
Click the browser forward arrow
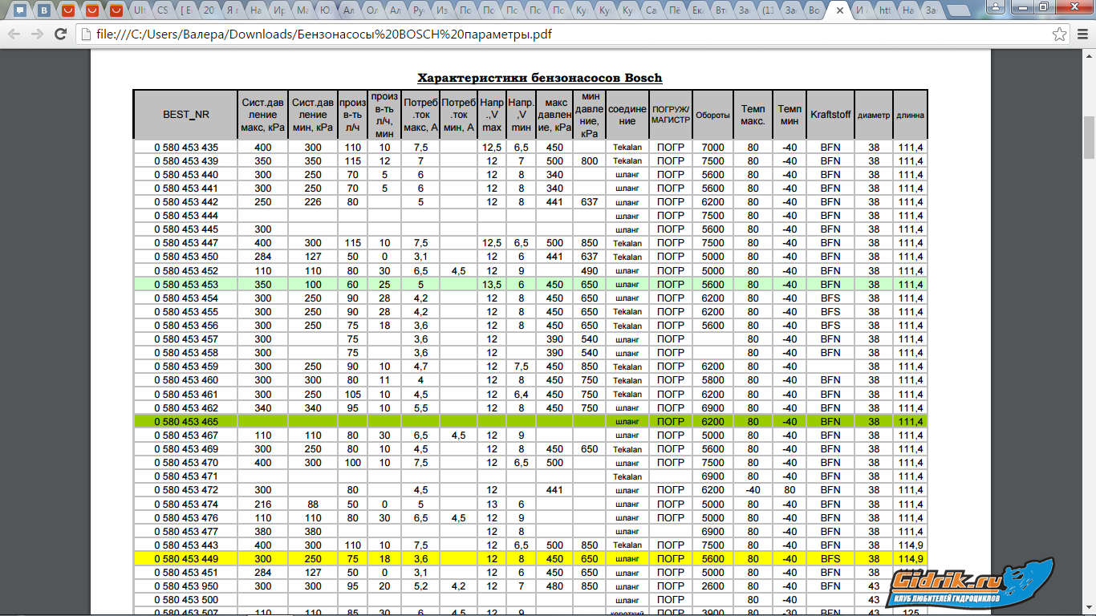[x=37, y=34]
